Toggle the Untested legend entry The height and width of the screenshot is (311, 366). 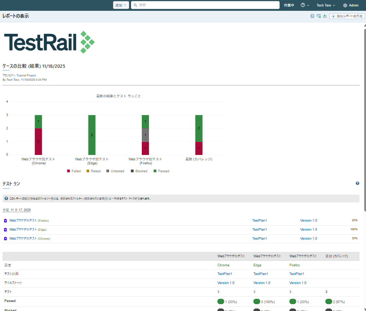coord(115,171)
